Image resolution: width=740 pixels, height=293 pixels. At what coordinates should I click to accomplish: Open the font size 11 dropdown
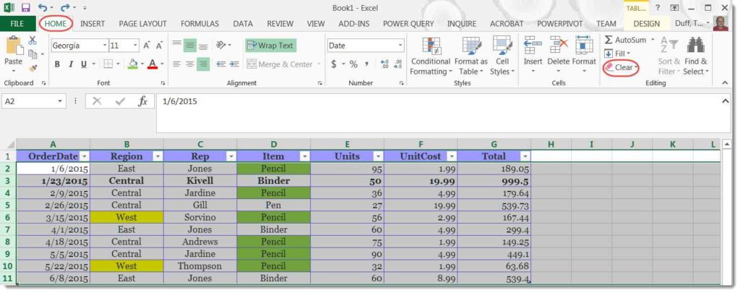135,46
